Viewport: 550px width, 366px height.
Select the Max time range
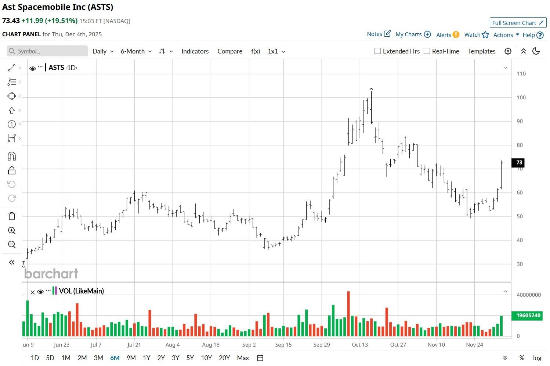[x=243, y=358]
